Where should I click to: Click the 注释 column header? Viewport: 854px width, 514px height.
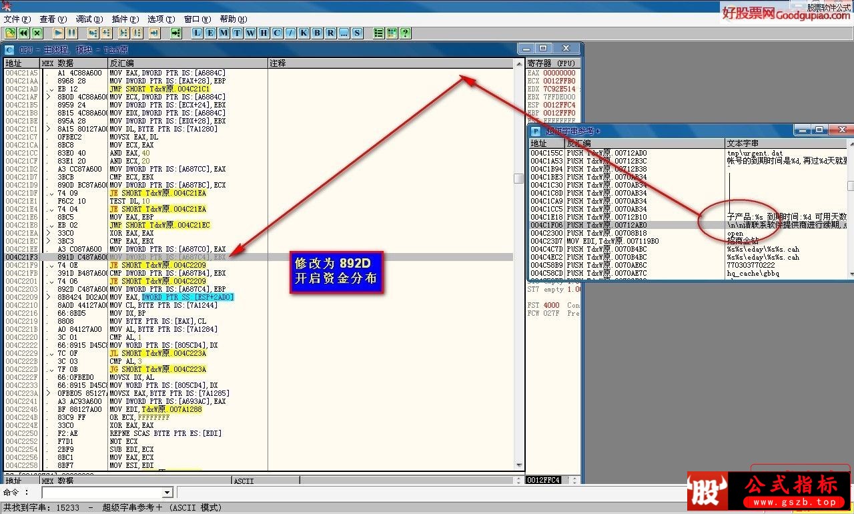pos(390,63)
